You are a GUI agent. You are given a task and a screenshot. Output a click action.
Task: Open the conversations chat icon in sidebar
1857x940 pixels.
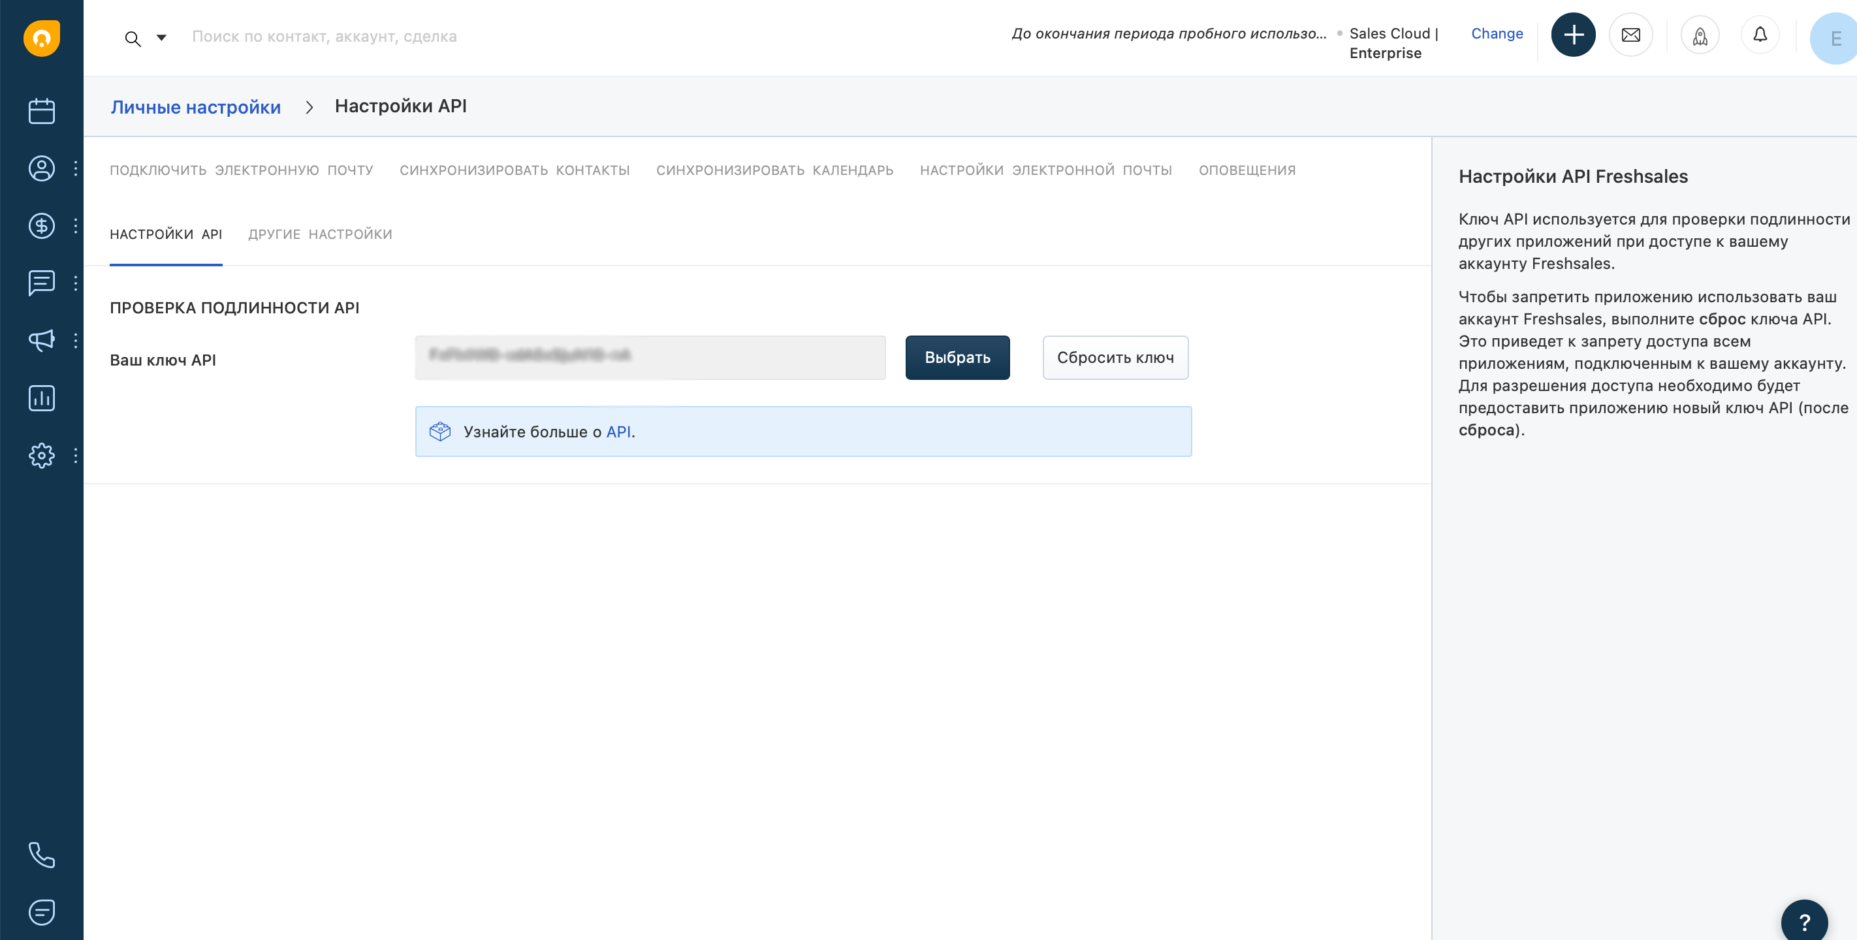tap(42, 283)
